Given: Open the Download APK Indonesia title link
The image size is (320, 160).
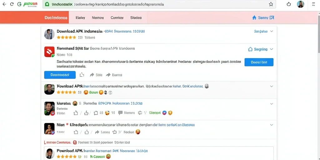Looking at the screenshot, I should click(79, 32).
